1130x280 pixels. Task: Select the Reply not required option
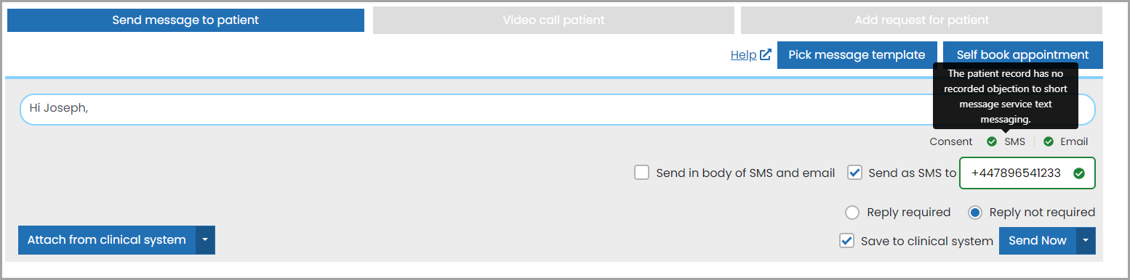tap(975, 213)
